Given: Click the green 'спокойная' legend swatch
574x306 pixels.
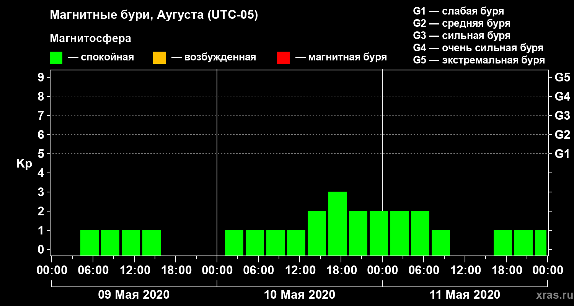Looking at the screenshot, I should [x=56, y=58].
